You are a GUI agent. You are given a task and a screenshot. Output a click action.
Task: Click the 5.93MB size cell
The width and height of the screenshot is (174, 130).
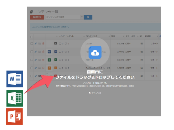121,44
